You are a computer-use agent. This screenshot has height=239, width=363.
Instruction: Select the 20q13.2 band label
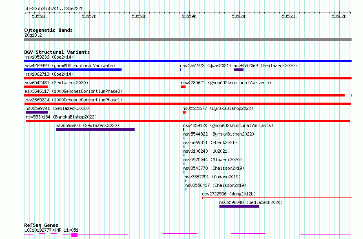coord(33,35)
